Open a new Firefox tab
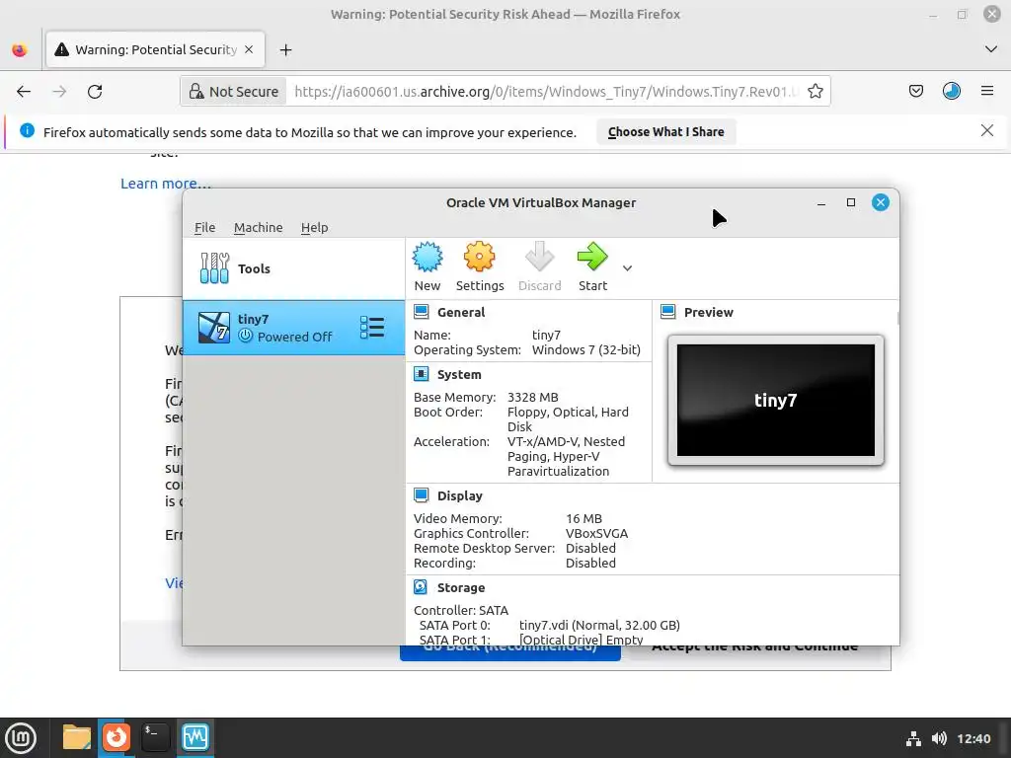This screenshot has width=1011, height=758. (x=285, y=49)
